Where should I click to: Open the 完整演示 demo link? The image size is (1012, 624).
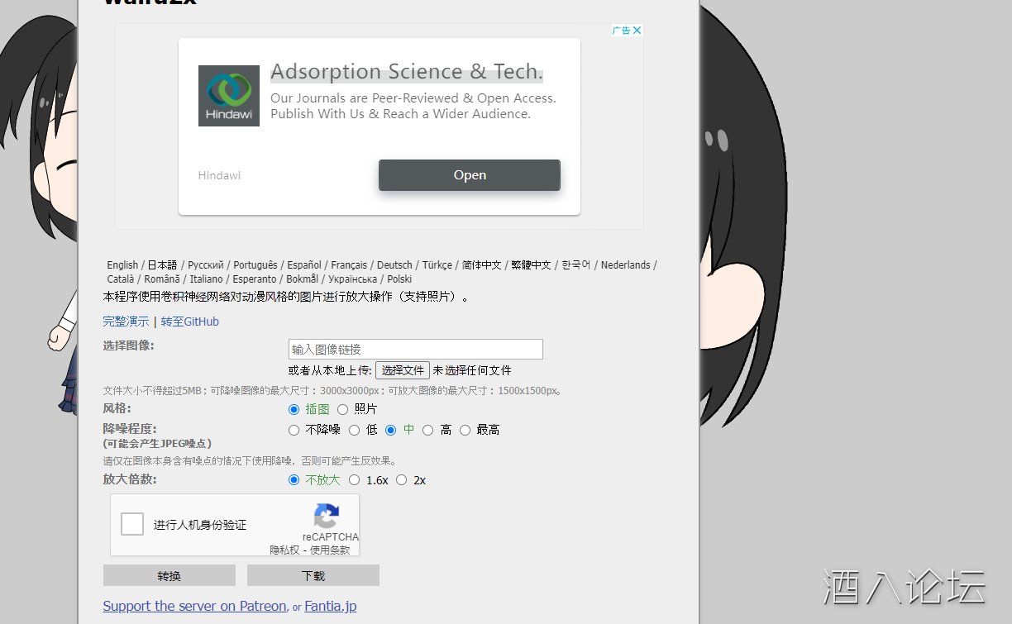[125, 322]
